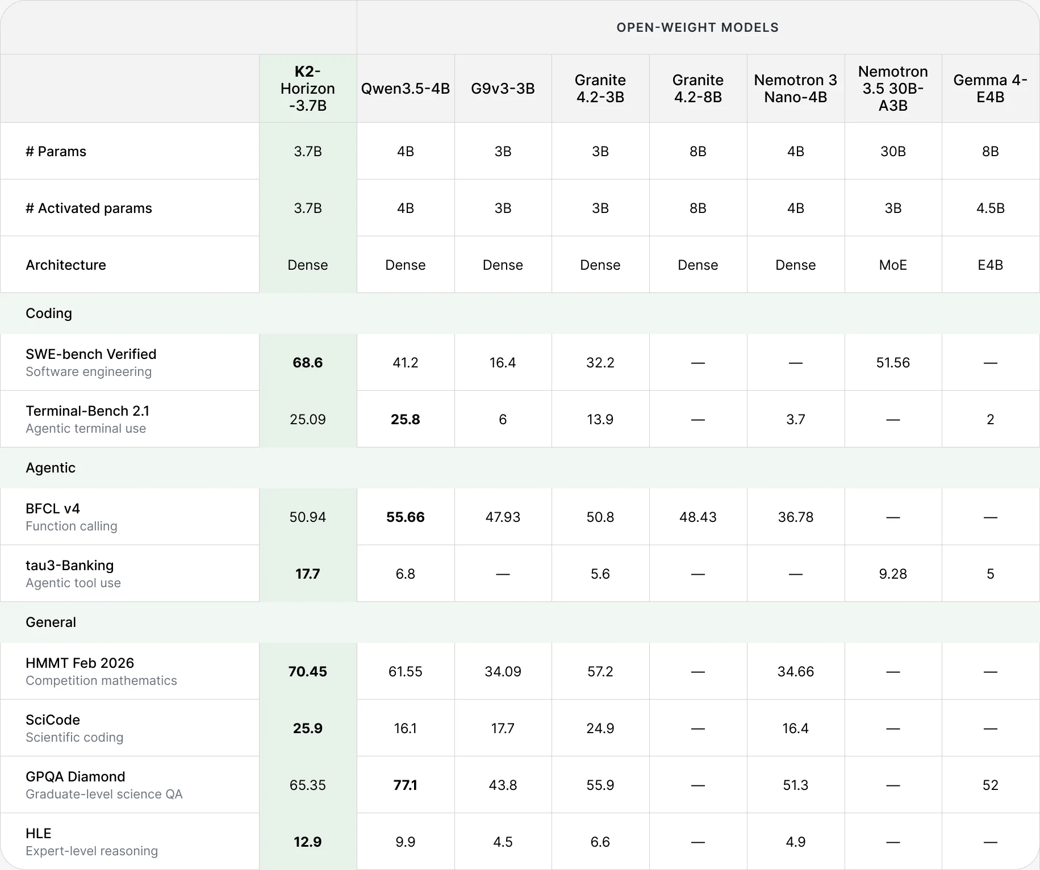
Task: Click the 32.2 SWE-bench score
Action: coord(600,363)
